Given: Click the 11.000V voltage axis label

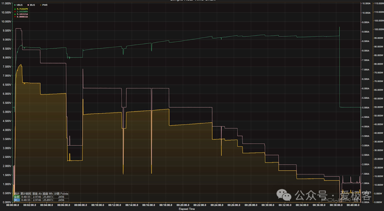Looking at the screenshot, I should pos(6,4).
